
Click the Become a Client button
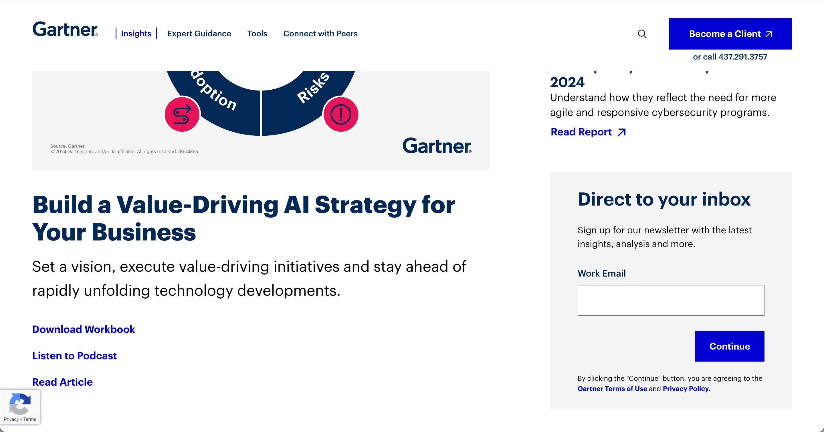coord(730,33)
